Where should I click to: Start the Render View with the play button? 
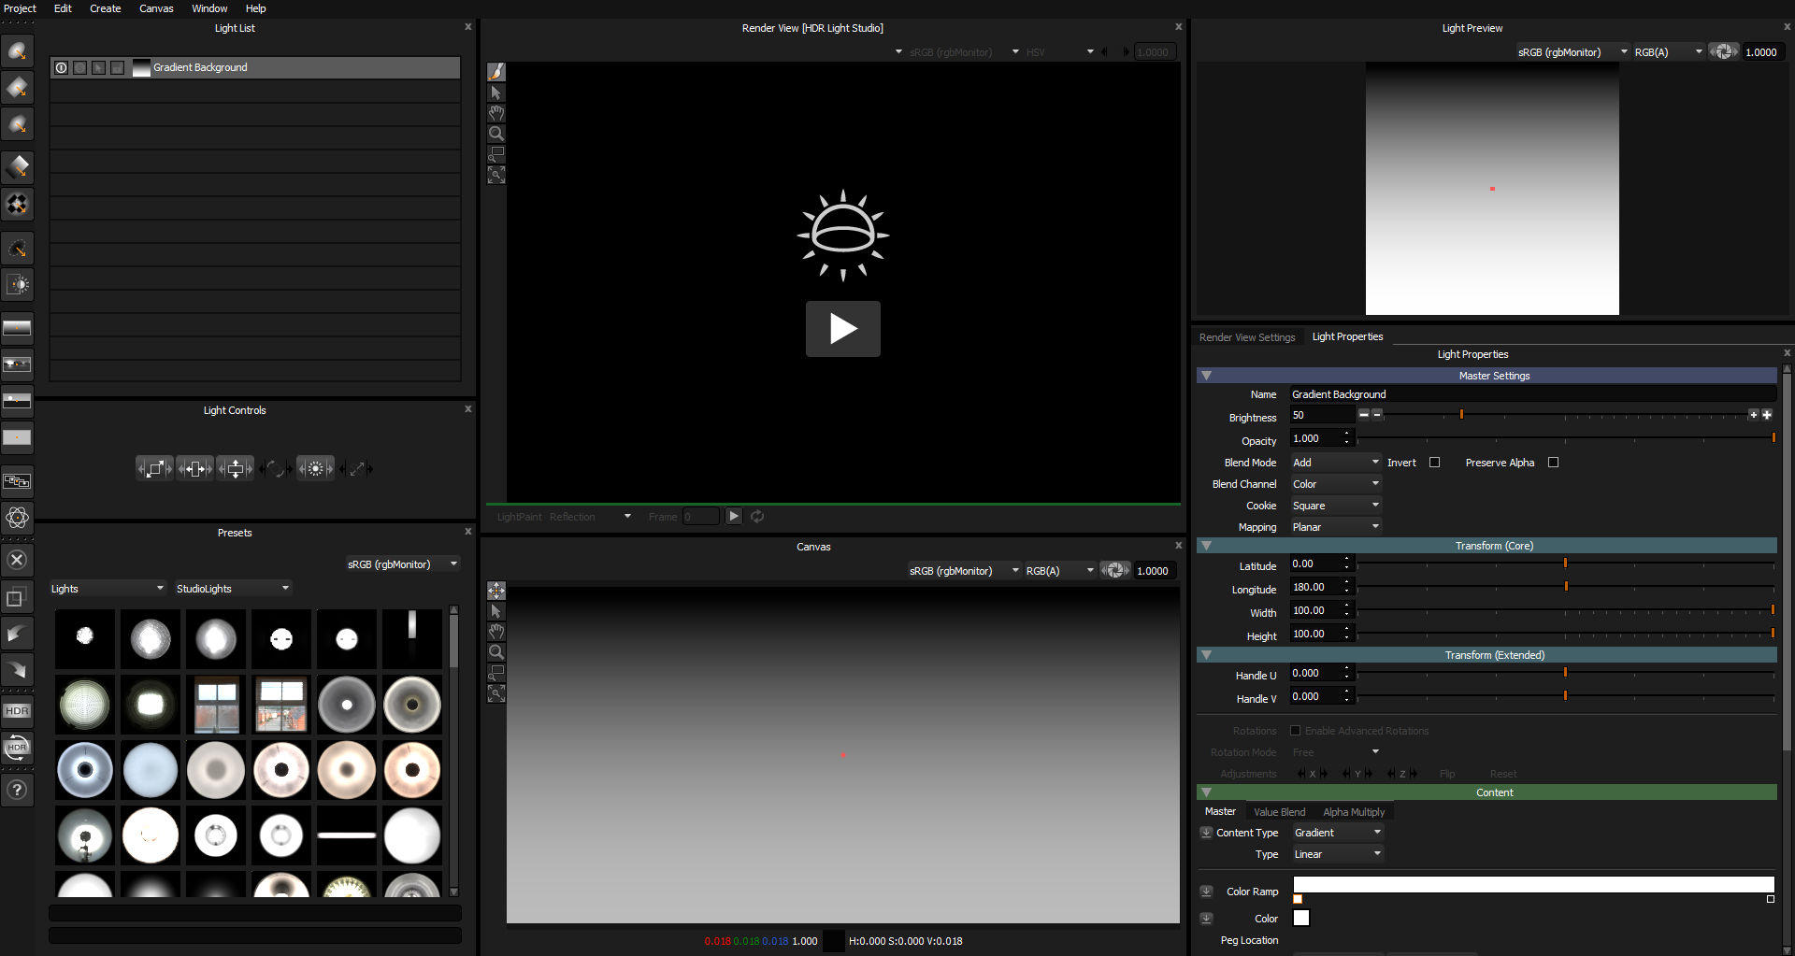tap(843, 329)
